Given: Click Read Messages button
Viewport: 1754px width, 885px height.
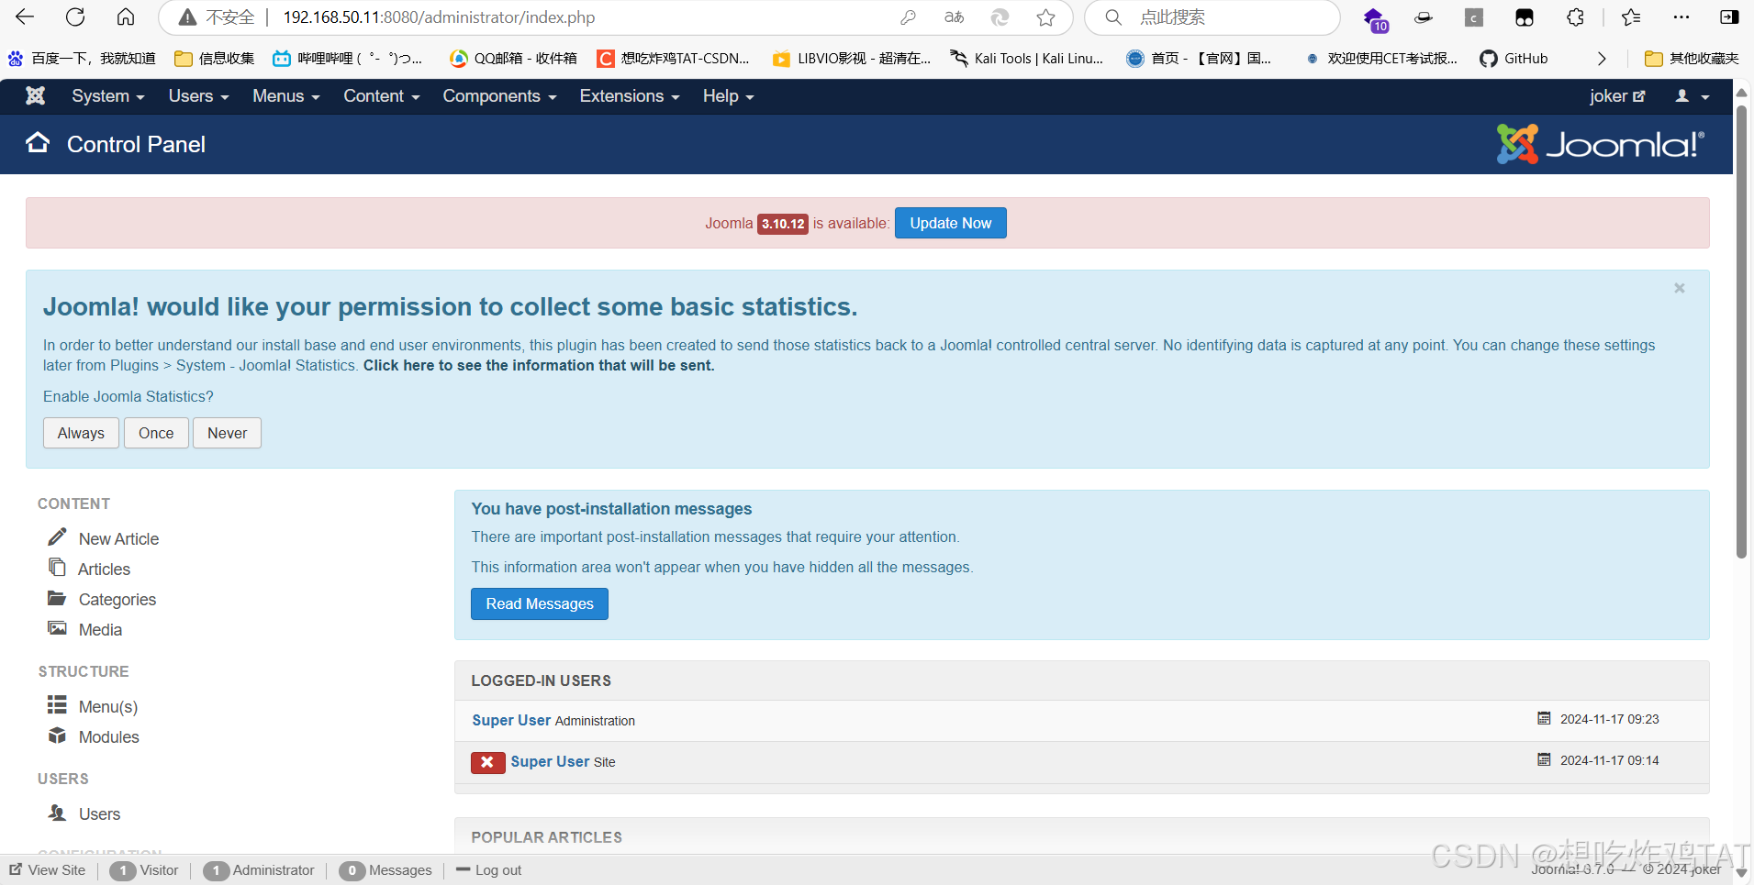Looking at the screenshot, I should click(x=540, y=603).
